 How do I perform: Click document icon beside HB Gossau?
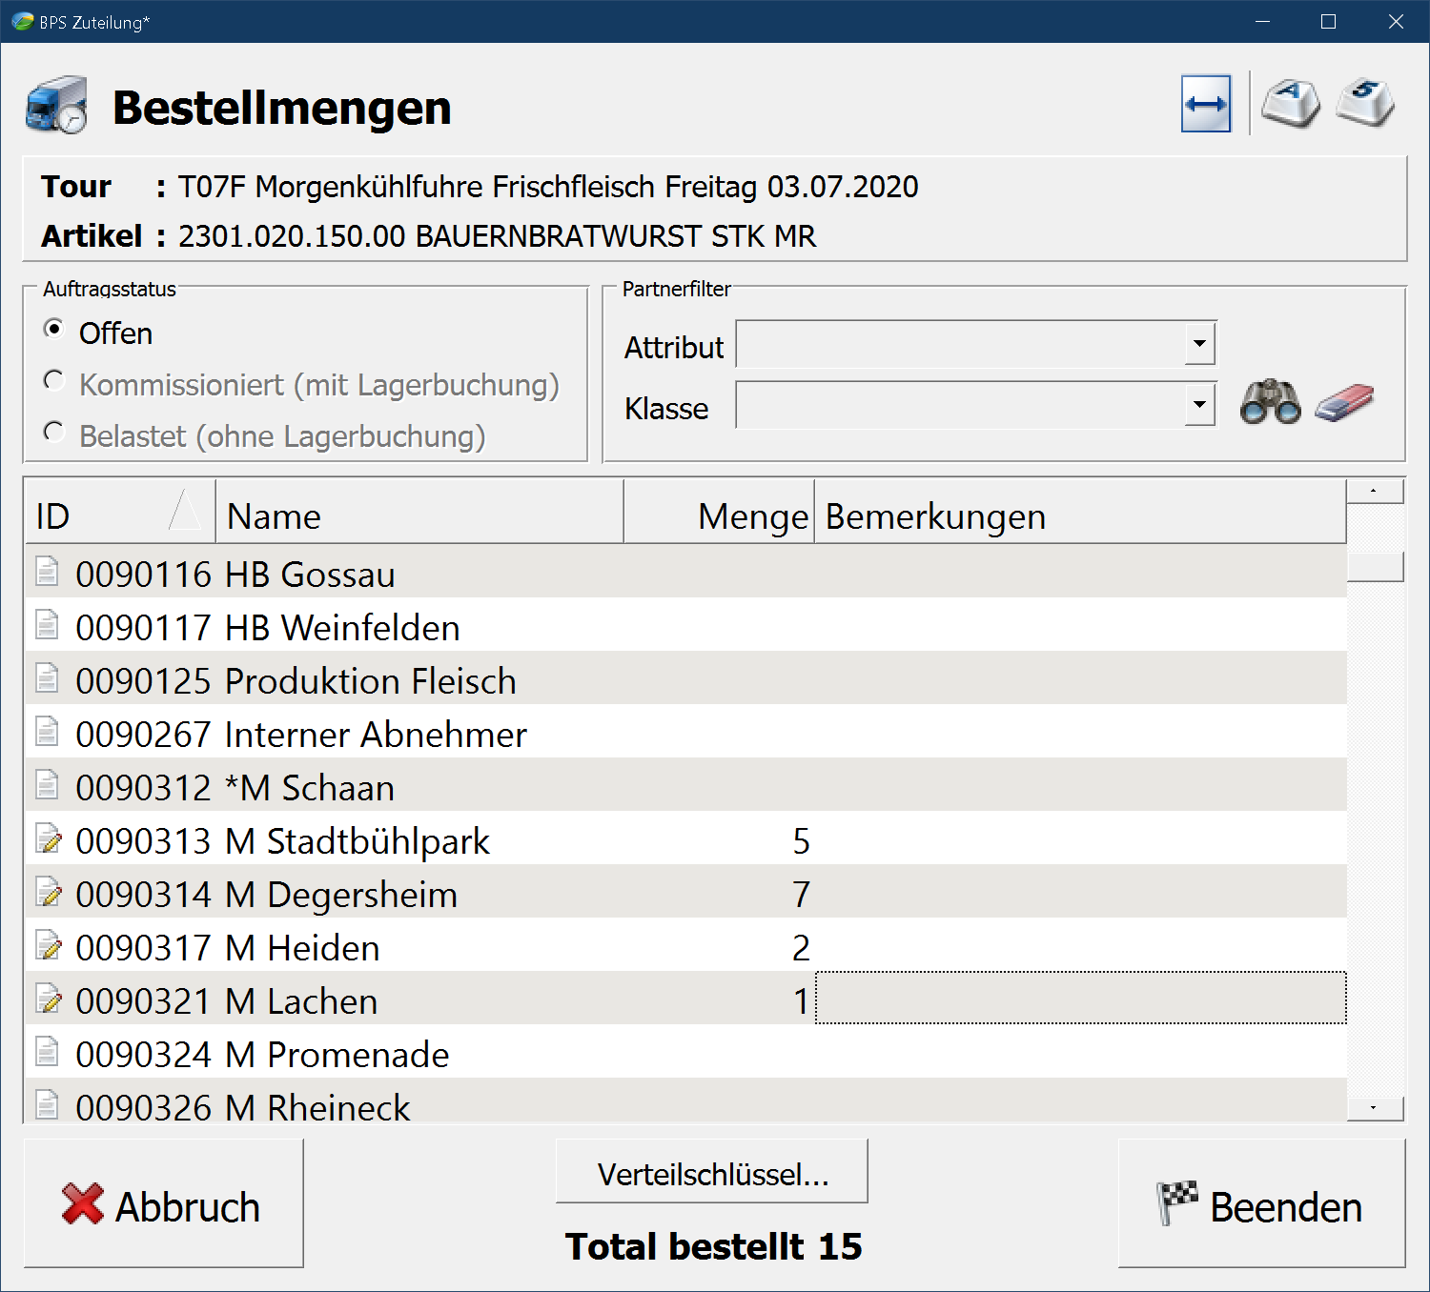(47, 573)
